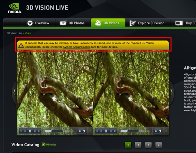Toggle fullscreen in the right player
This screenshot has width=196, height=153.
point(160,131)
